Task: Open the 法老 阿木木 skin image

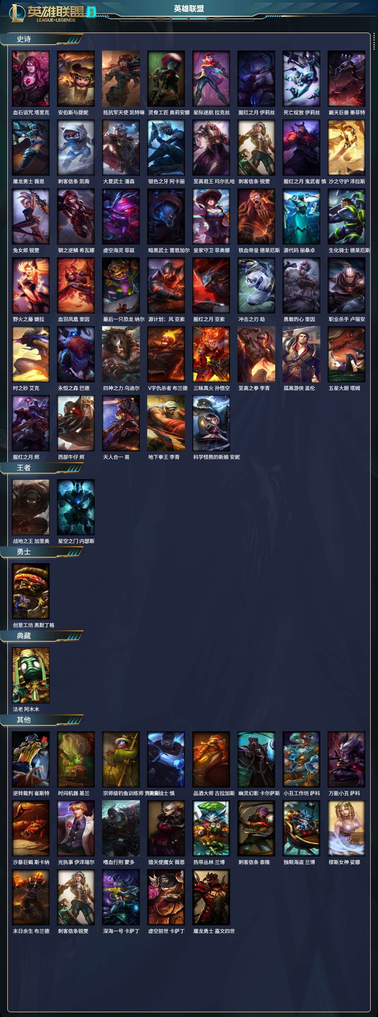Action: point(31,675)
